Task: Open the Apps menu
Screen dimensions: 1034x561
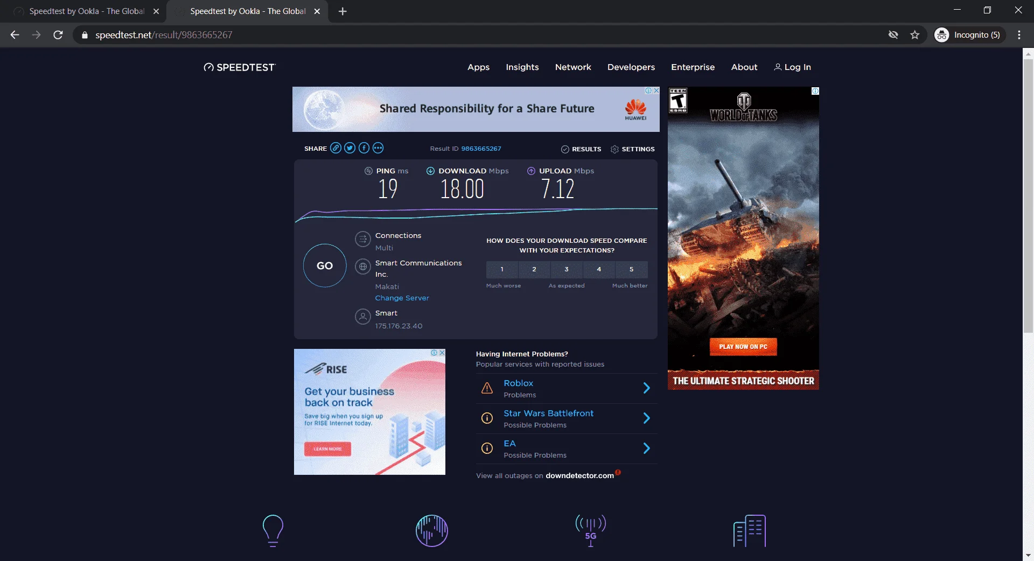Action: pyautogui.click(x=478, y=67)
